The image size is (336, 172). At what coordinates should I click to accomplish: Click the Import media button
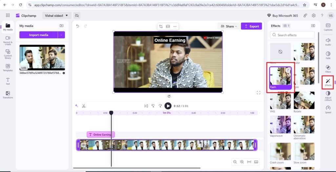pos(39,35)
